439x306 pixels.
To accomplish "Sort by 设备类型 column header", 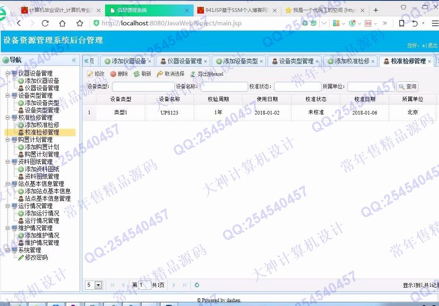I will (121, 99).
